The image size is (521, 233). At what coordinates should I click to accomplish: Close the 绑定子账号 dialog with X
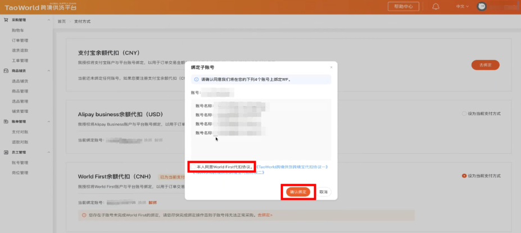331,67
